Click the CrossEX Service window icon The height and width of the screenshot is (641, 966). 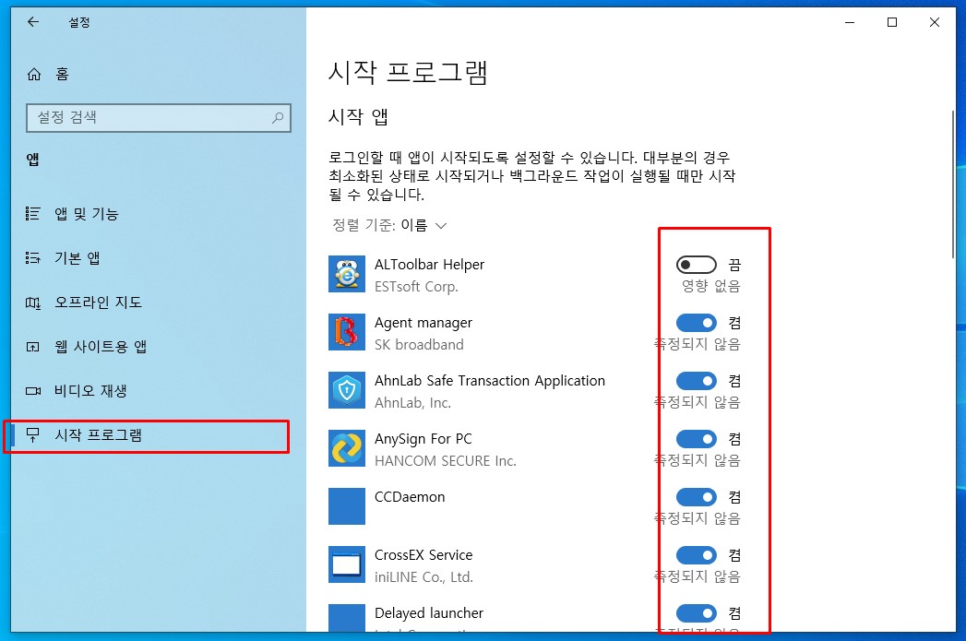pos(347,564)
